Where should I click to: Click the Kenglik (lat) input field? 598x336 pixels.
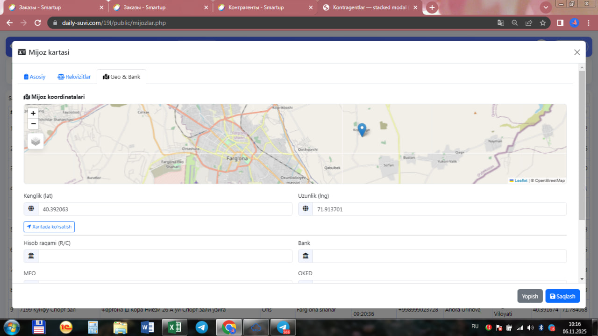[x=164, y=209]
